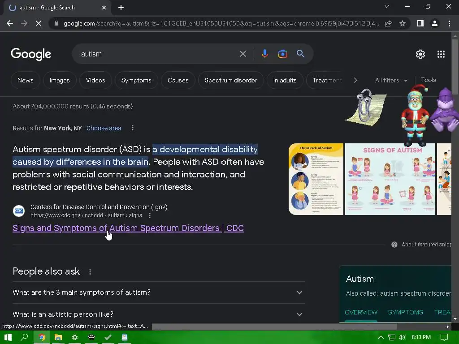
Task: Open the Chrome three-dot menu
Action: coord(449,23)
